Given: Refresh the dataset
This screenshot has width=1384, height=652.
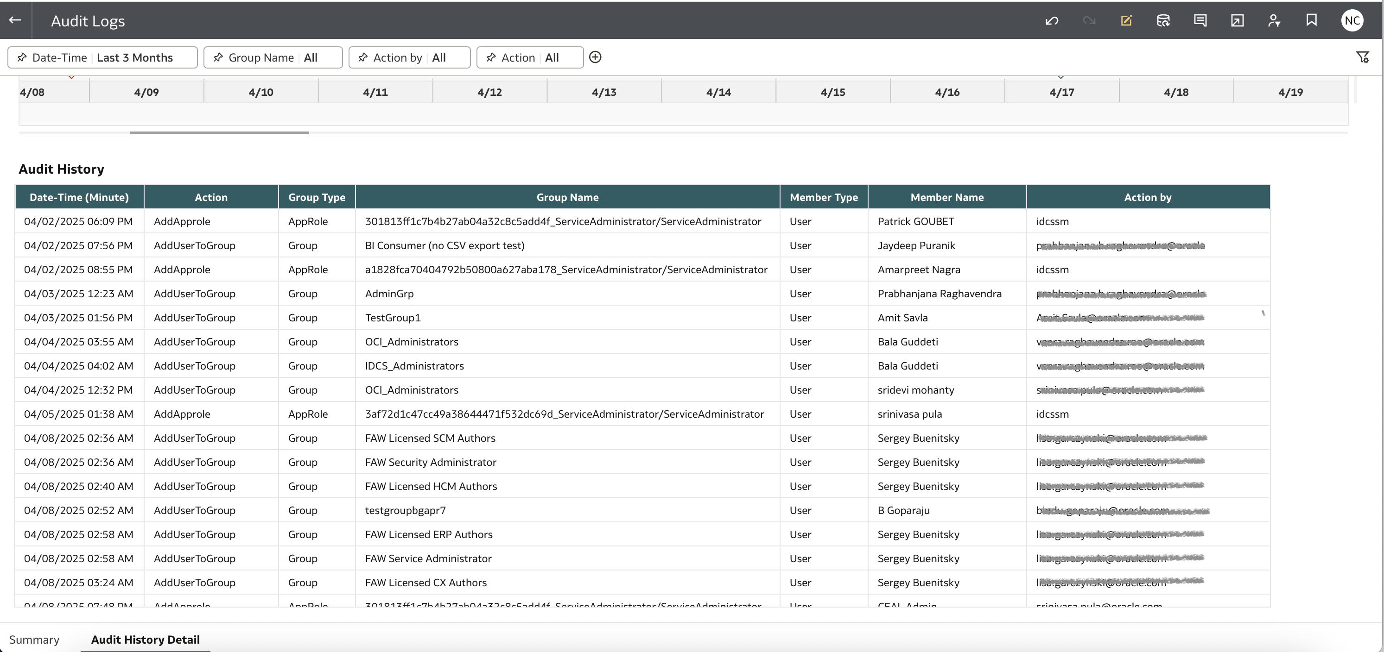Looking at the screenshot, I should (x=1163, y=20).
